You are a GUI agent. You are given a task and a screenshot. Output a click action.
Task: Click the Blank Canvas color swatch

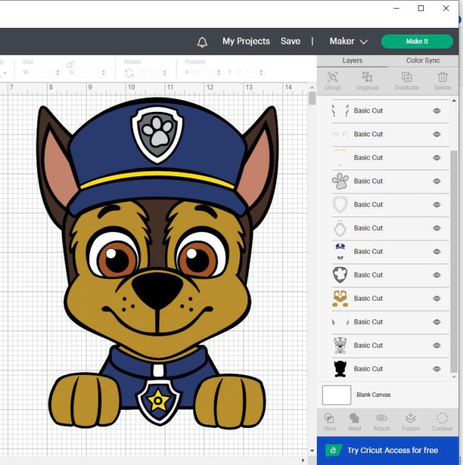[337, 395]
